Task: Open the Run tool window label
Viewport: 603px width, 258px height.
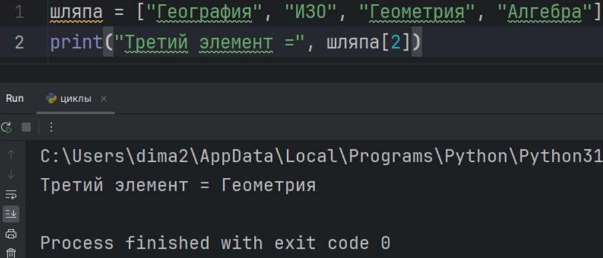Action: [15, 99]
